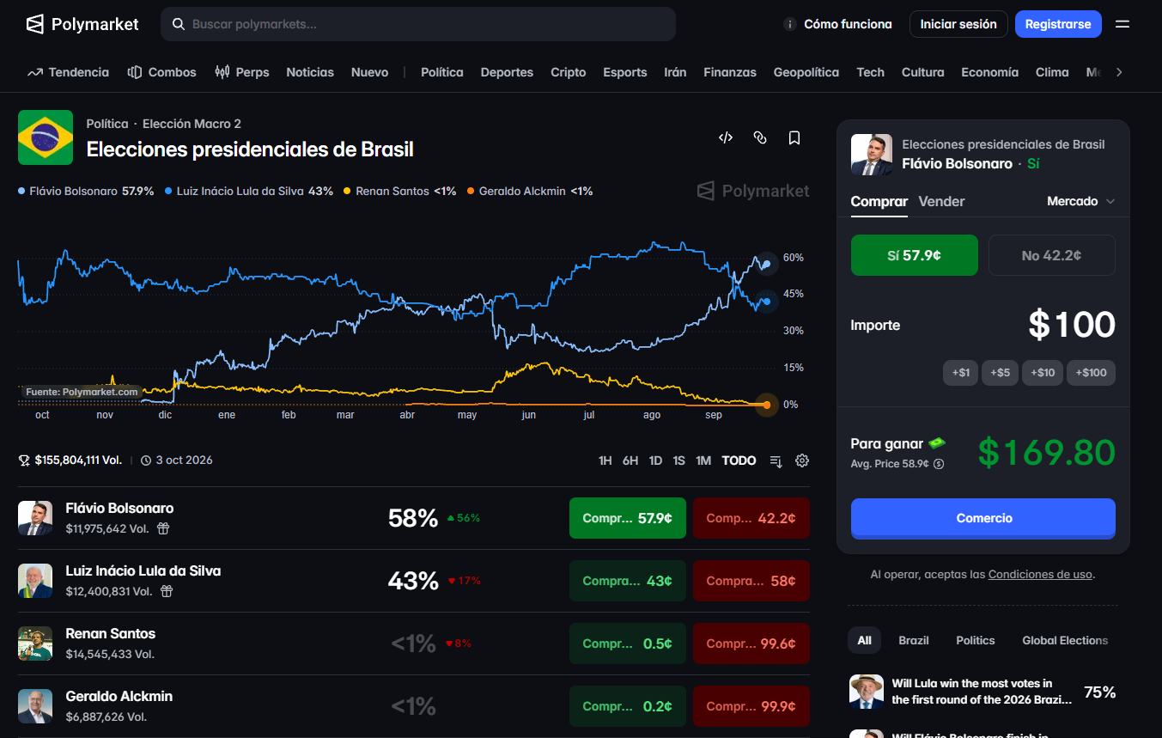Click the Cómo funciona info icon
1162x738 pixels.
pyautogui.click(x=790, y=24)
